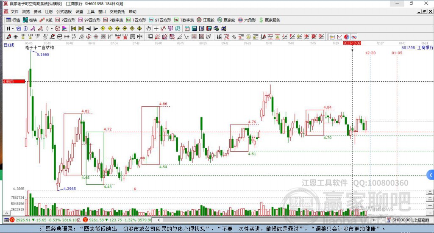
Task: Select the red pencil drawing tool
Action: click(x=8, y=37)
